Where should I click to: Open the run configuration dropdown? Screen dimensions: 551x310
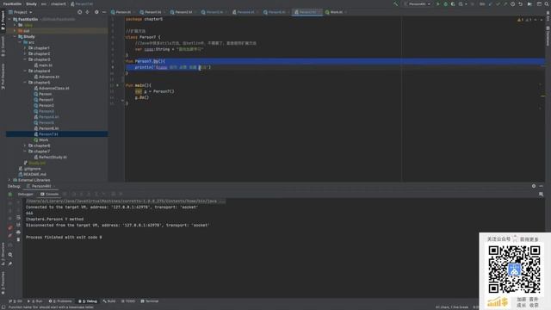pyautogui.click(x=417, y=3)
